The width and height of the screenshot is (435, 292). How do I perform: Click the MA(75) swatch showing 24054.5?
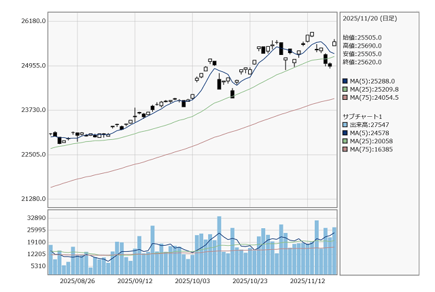click(x=345, y=97)
